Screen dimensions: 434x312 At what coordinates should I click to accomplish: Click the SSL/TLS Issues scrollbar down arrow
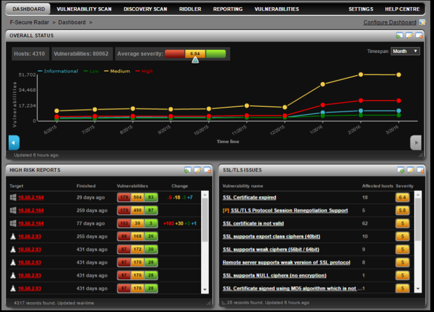pos(418,289)
